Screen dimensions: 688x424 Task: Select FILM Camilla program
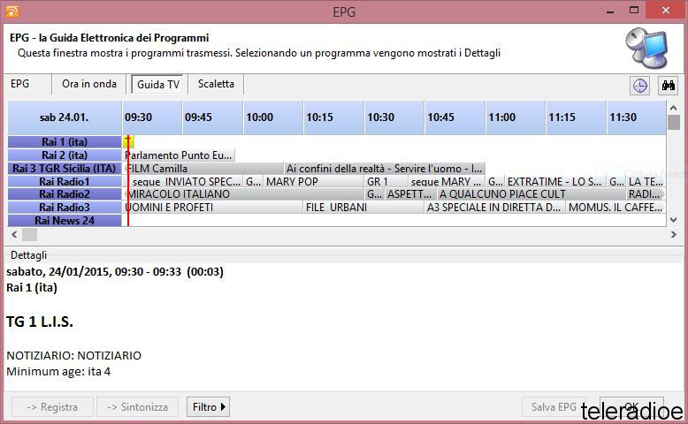pyautogui.click(x=203, y=169)
